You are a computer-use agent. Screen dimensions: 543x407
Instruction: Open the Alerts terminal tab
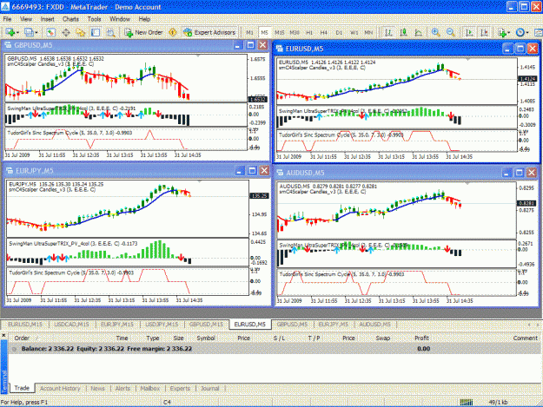[x=123, y=388]
